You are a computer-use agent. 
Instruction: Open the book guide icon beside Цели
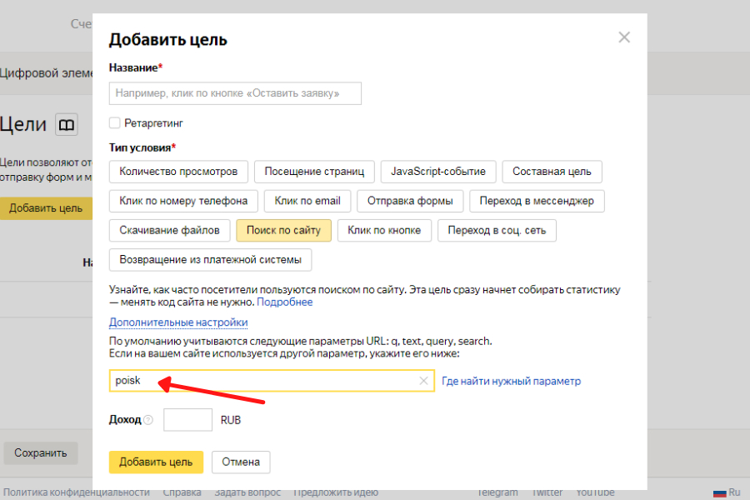coord(67,125)
